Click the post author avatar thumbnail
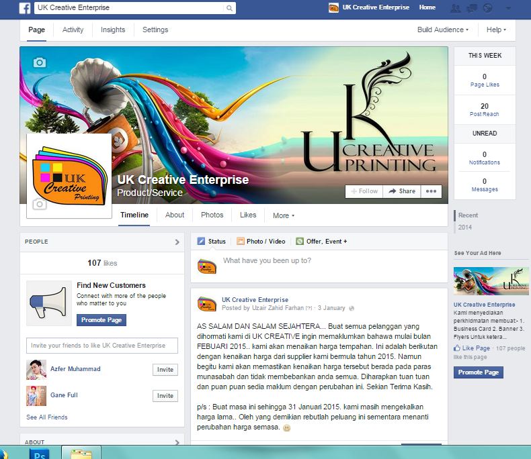Image resolution: width=531 pixels, height=459 pixels. tap(207, 303)
